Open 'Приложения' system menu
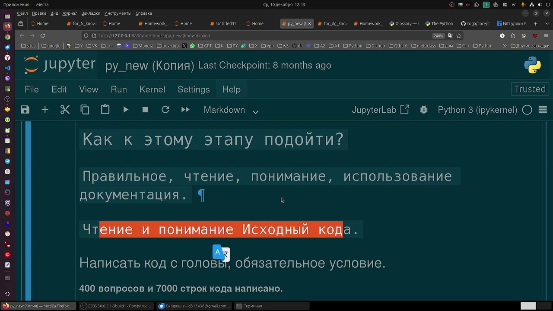This screenshot has height=311, width=553. pos(16,4)
